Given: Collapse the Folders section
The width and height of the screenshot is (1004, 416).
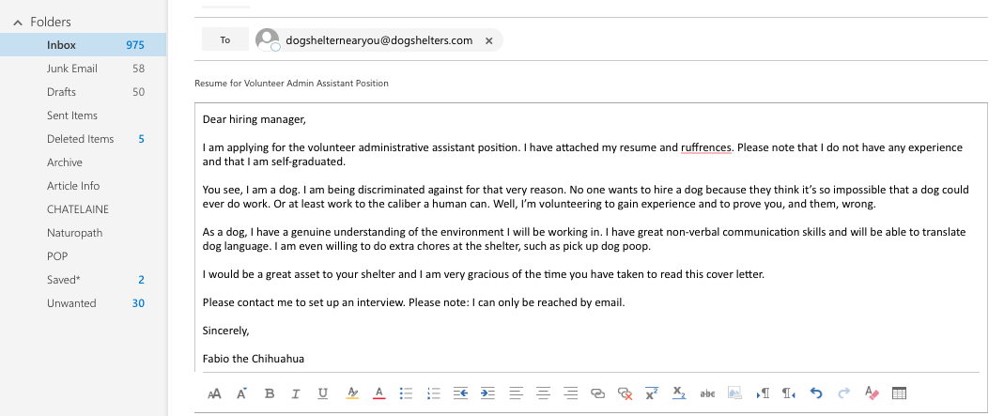Looking at the screenshot, I should coord(18,22).
